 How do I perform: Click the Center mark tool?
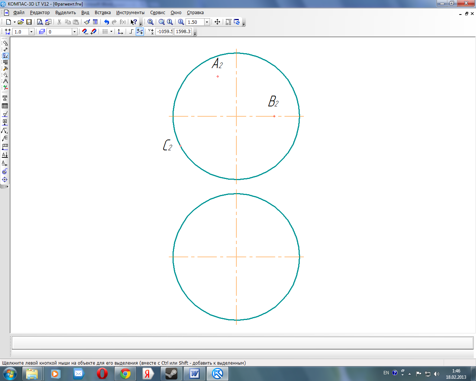pyautogui.click(x=5, y=180)
